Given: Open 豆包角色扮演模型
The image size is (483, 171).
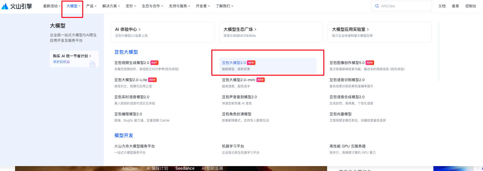Looking at the screenshot, I should (x=236, y=114).
